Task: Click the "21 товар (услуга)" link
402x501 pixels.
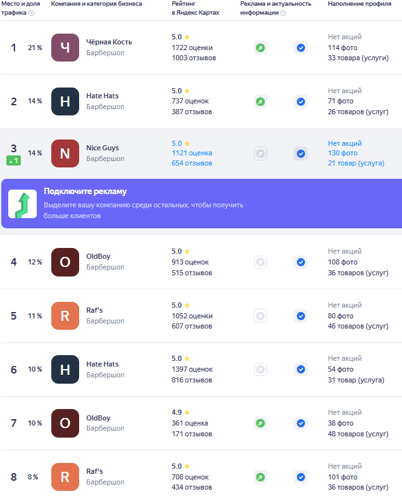Action: point(356,163)
